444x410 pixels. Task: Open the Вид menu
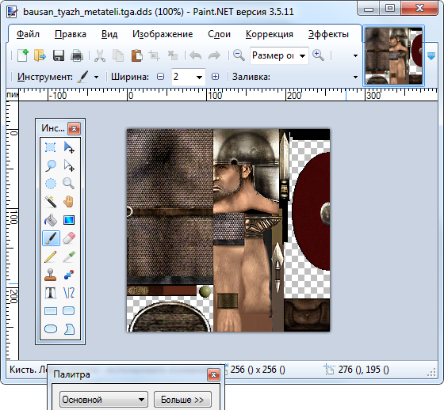[109, 34]
